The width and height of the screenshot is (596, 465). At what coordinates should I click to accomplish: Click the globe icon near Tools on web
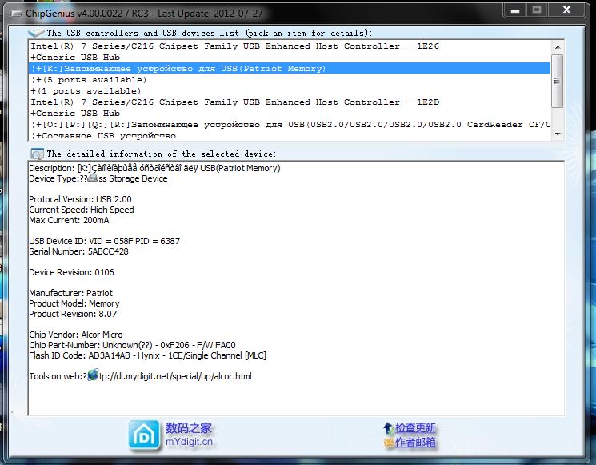coord(93,375)
